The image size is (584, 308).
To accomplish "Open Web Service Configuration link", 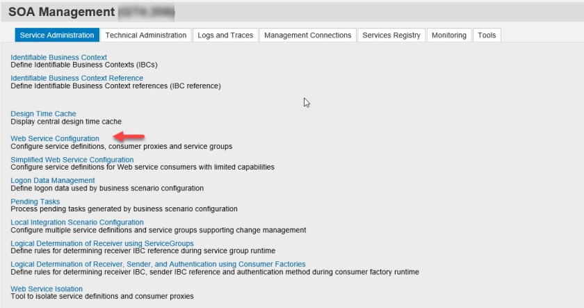I will pos(55,138).
